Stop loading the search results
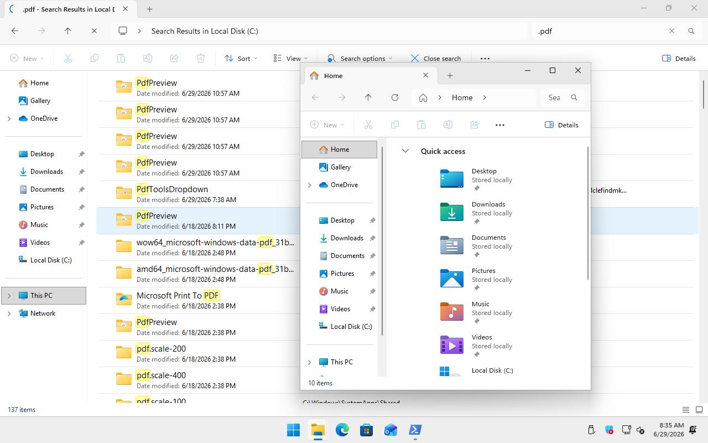 click(95, 31)
